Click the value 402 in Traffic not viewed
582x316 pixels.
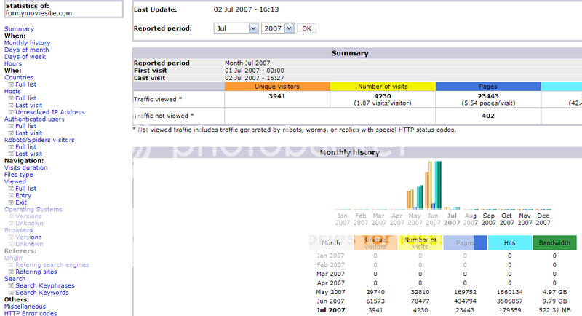tap(488, 116)
